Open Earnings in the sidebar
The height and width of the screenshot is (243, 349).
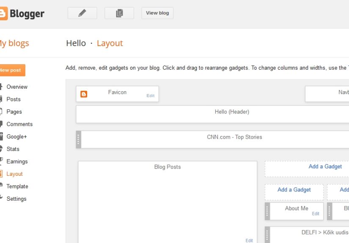(17, 161)
